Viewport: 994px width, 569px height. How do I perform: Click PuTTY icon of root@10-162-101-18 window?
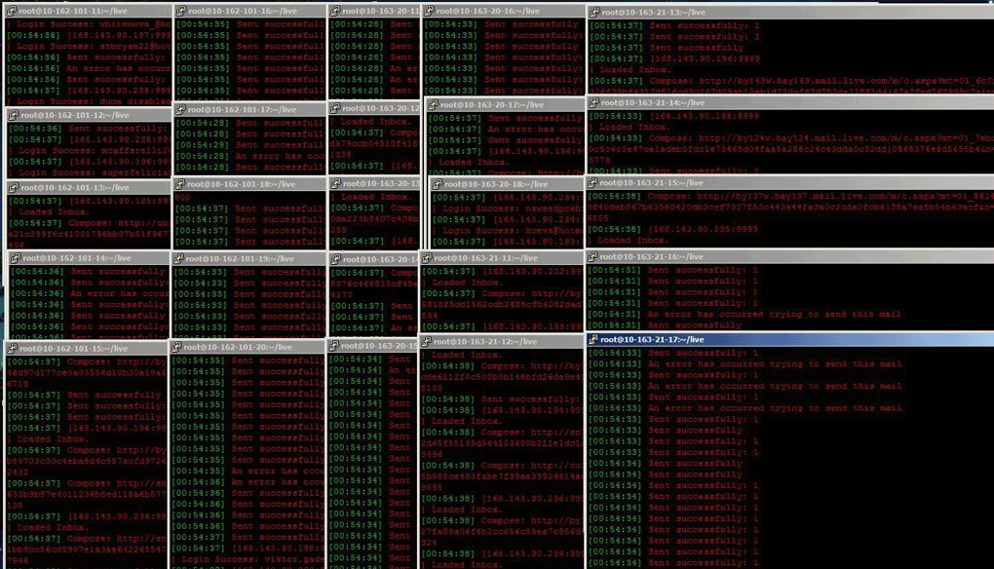pos(180,184)
